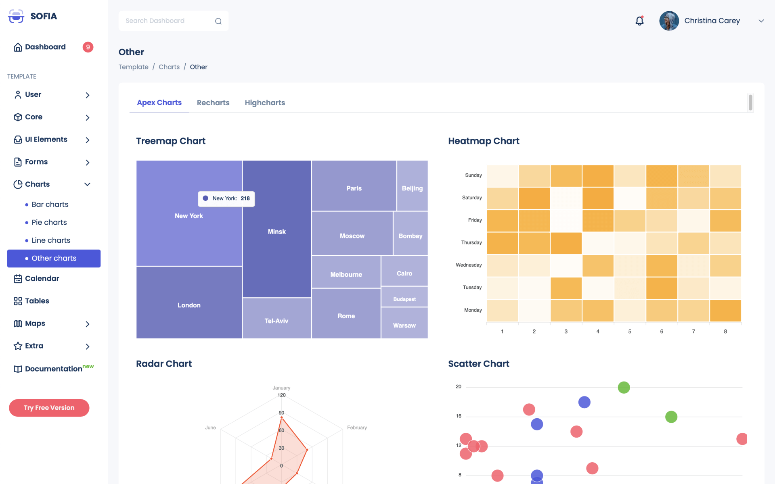
Task: Focus the Search Dashboard field
Action: point(168,21)
